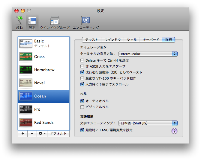
Task: Open the ウインドウグループ toolbar icon
Action: 55,22
